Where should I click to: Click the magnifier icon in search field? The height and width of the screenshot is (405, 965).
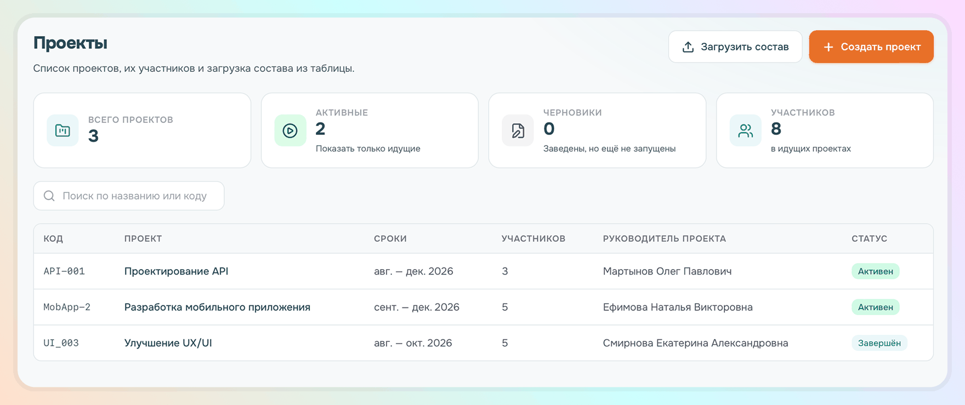(49, 196)
